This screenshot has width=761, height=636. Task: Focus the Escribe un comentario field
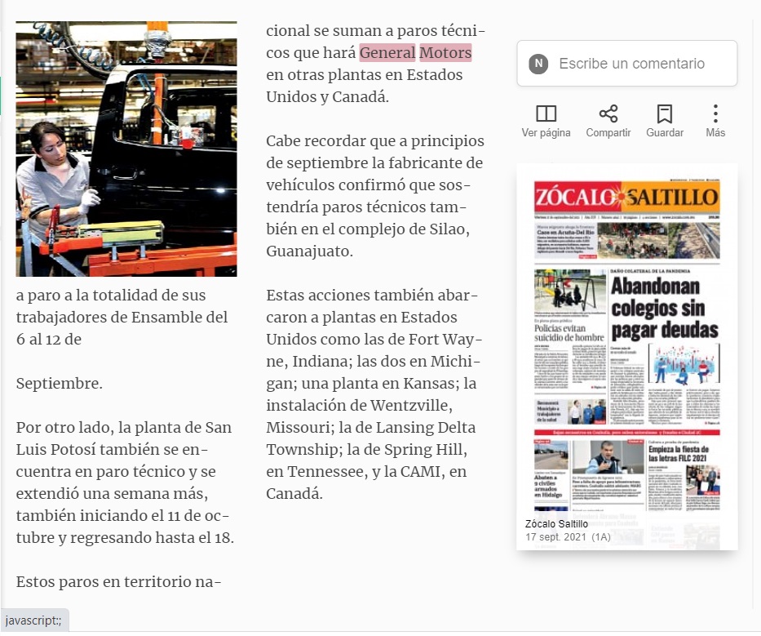click(627, 64)
